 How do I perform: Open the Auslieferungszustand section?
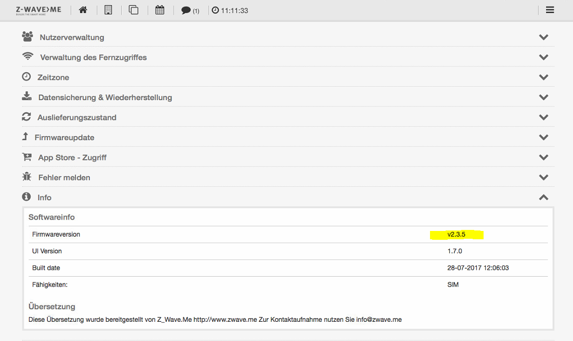[76, 117]
